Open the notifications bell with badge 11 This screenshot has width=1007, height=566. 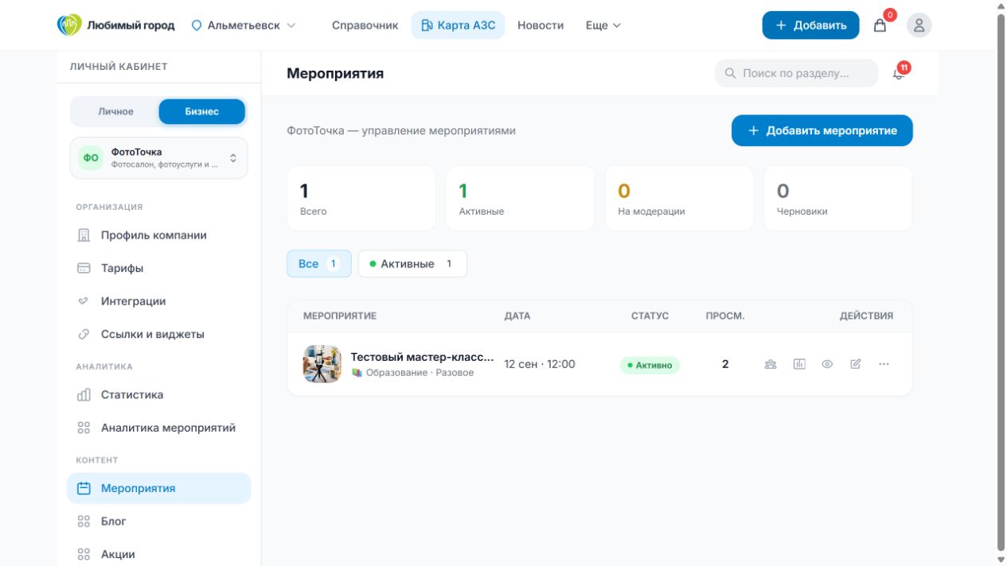(x=899, y=73)
